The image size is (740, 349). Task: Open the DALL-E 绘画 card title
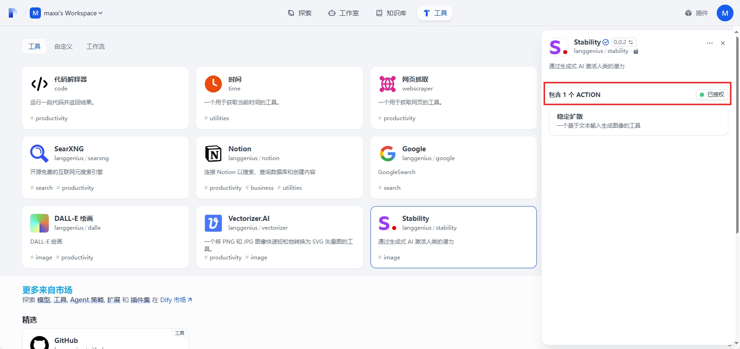(x=74, y=219)
